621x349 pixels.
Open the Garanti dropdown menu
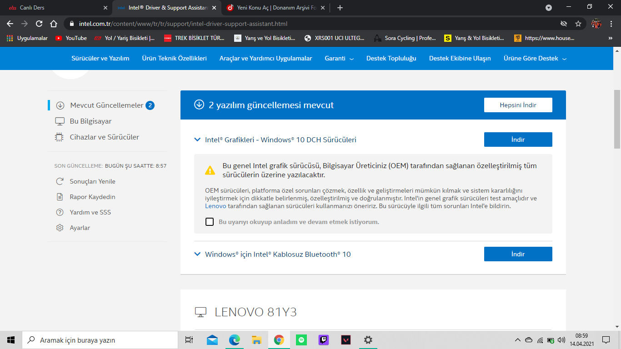click(x=339, y=58)
